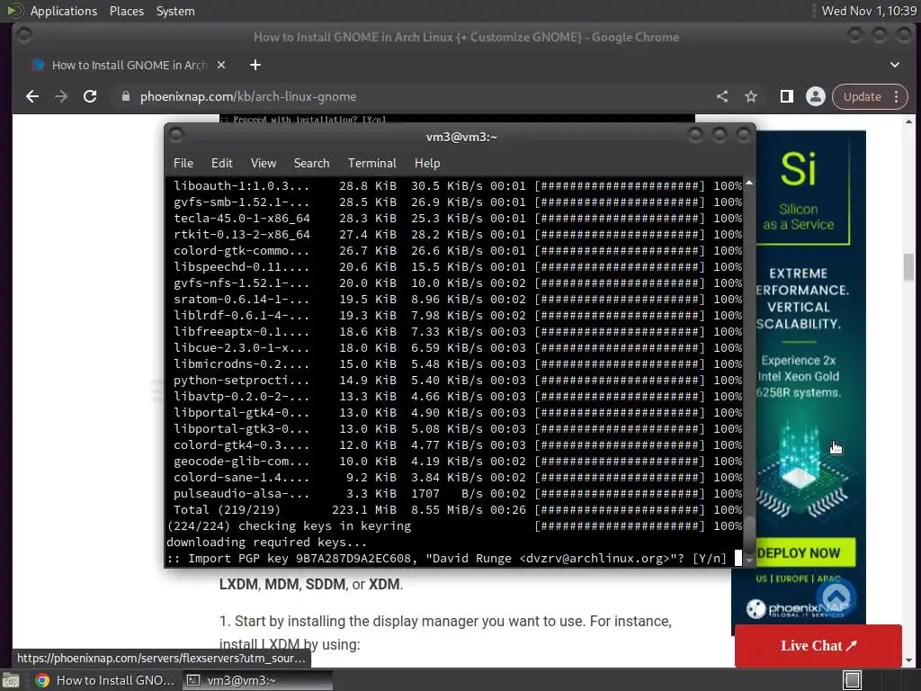Click the Chrome back arrow
Viewport: 921px width, 691px height.
tap(32, 96)
